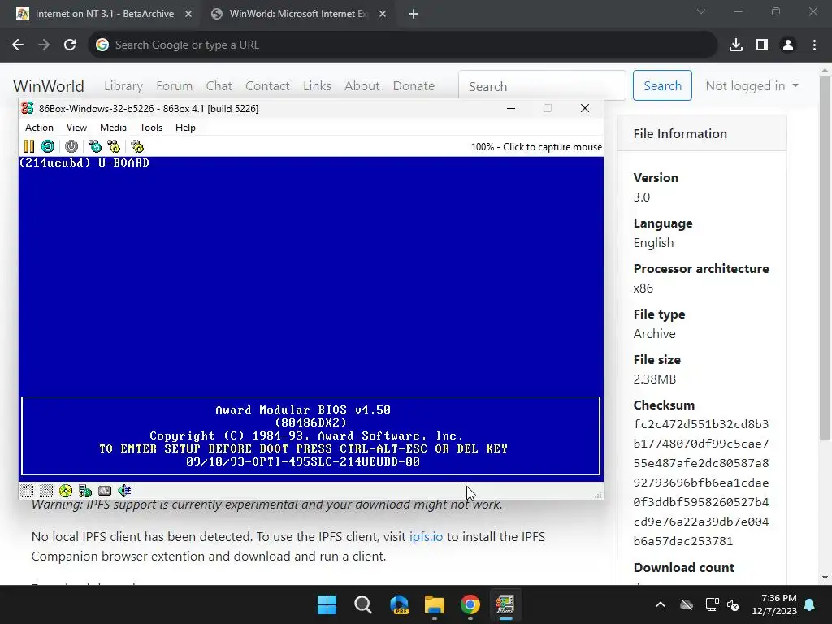Open the 86Box Help menu
Screen dimensions: 832x624
pyautogui.click(x=185, y=128)
